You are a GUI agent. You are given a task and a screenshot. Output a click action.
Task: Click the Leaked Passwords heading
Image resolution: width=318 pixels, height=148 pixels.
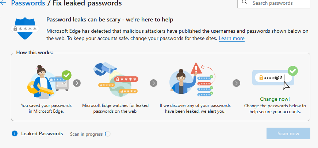click(42, 133)
